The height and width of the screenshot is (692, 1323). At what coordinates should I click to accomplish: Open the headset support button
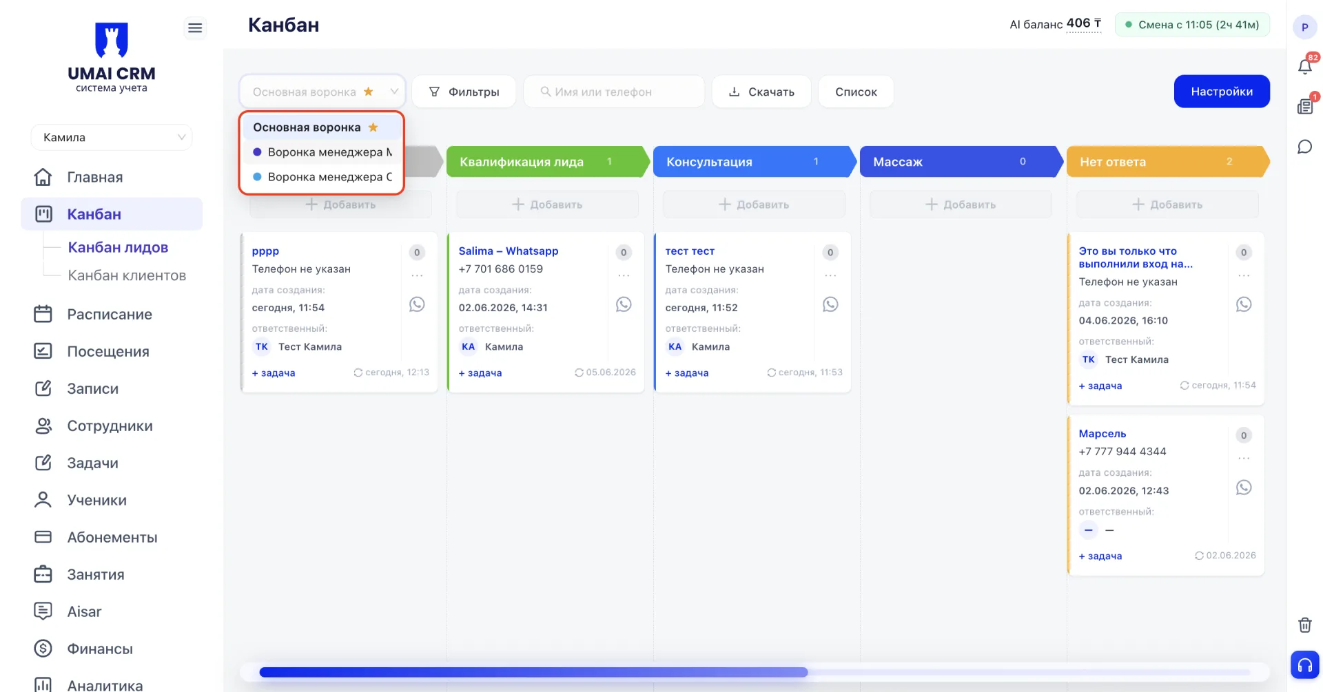click(x=1304, y=664)
